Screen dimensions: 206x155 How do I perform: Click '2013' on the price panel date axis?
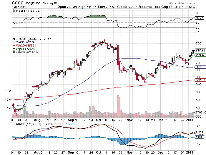[190, 120]
